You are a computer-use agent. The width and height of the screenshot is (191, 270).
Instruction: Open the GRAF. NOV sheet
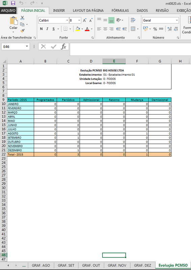click(117, 265)
